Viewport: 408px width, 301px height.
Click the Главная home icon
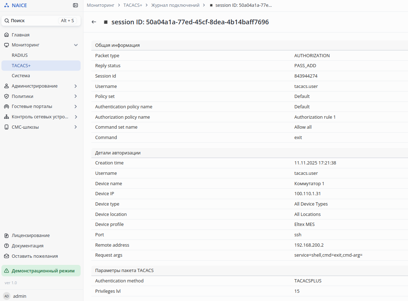[x=6, y=35]
